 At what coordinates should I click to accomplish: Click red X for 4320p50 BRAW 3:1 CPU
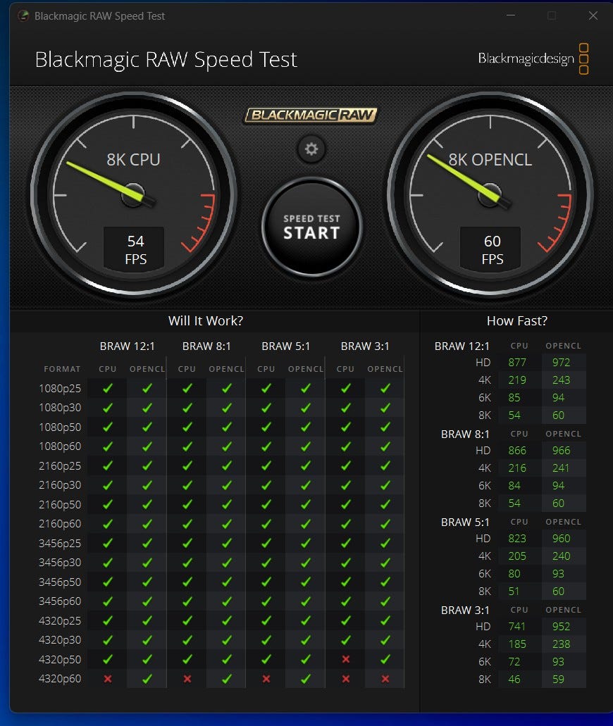[x=346, y=659]
